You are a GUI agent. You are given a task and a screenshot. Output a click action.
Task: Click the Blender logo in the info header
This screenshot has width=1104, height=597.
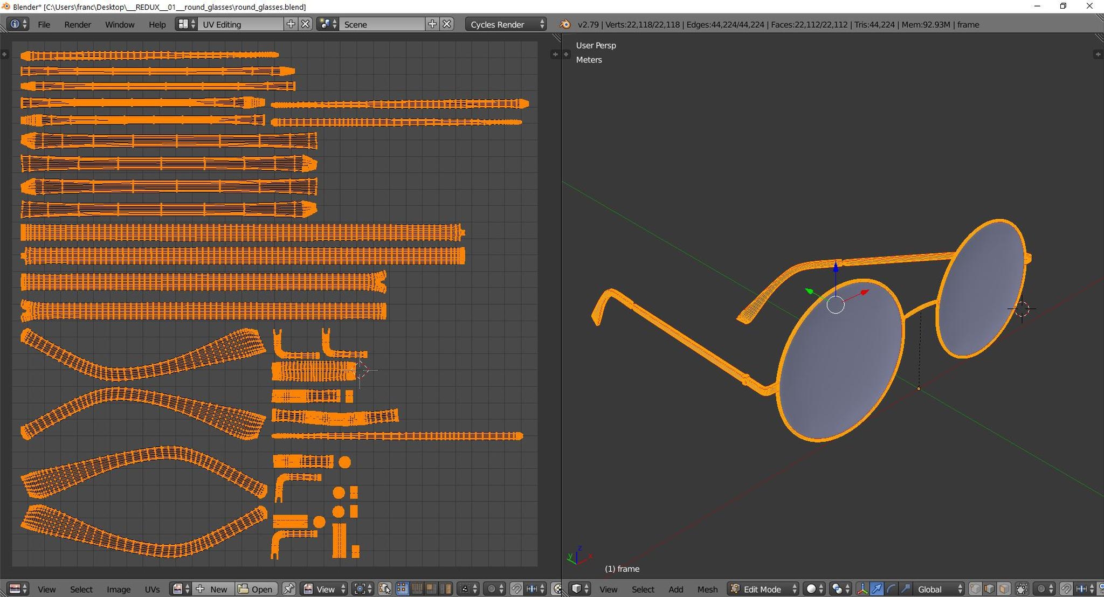point(564,24)
